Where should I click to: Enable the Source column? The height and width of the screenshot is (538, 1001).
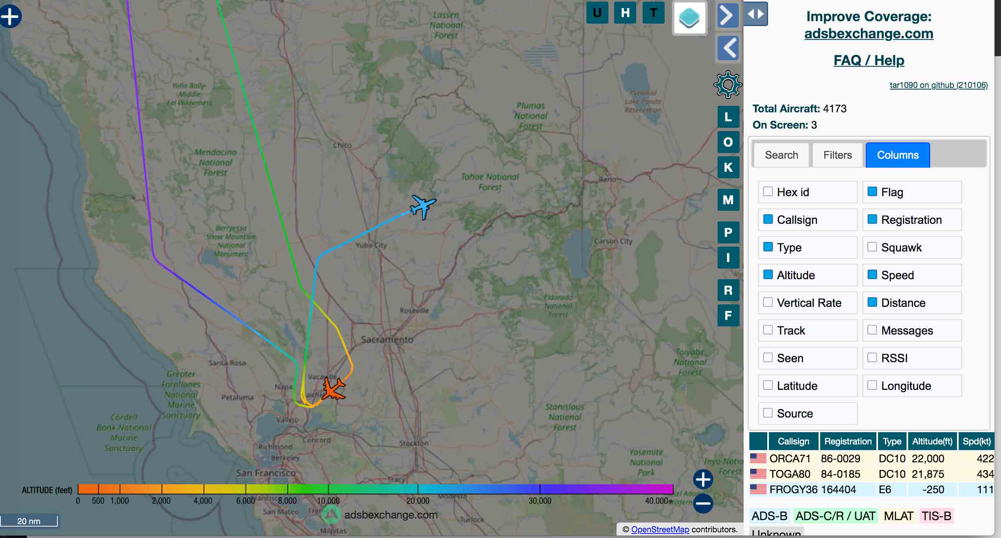[768, 413]
